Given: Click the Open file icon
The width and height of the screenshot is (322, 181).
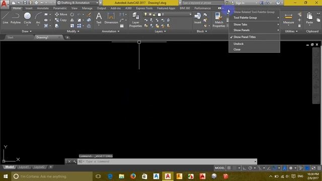Looking at the screenshot, I should (19, 3).
